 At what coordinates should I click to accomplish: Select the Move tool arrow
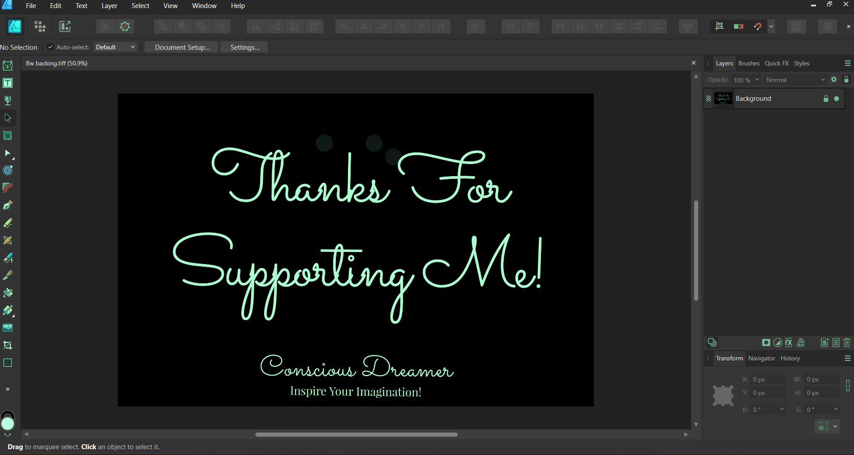click(x=8, y=118)
